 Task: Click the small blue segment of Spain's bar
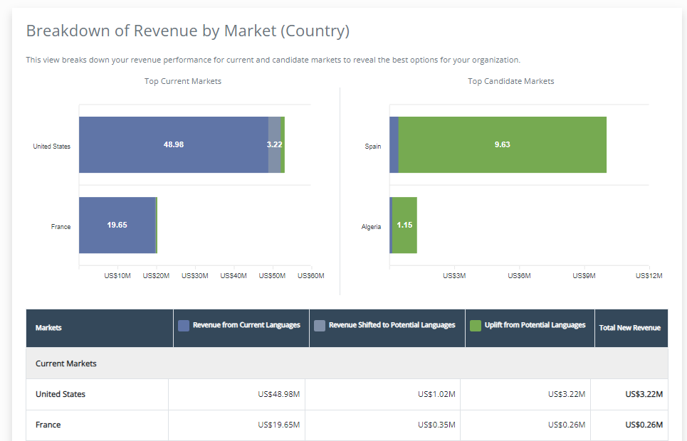pyautogui.click(x=394, y=144)
